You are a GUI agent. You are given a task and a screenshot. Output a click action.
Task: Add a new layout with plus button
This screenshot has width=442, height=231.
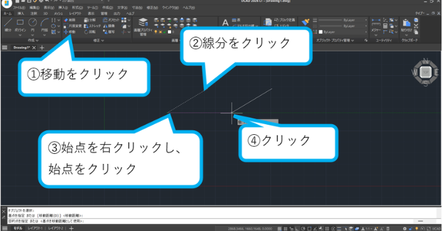pyautogui.click(x=72, y=228)
